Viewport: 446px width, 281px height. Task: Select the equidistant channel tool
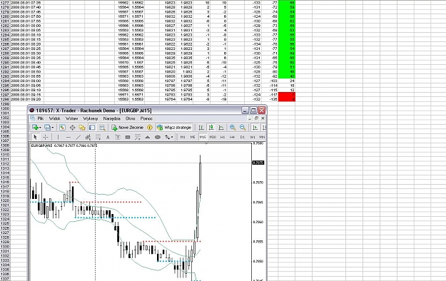point(88,137)
